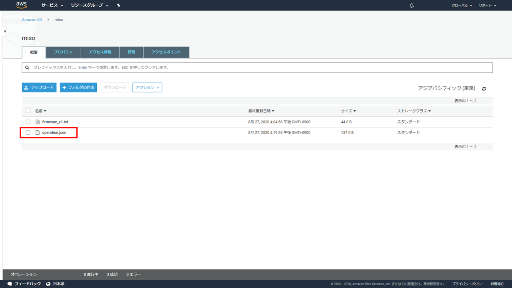
Task: Switch to the アクセス権限 tab
Action: click(100, 52)
